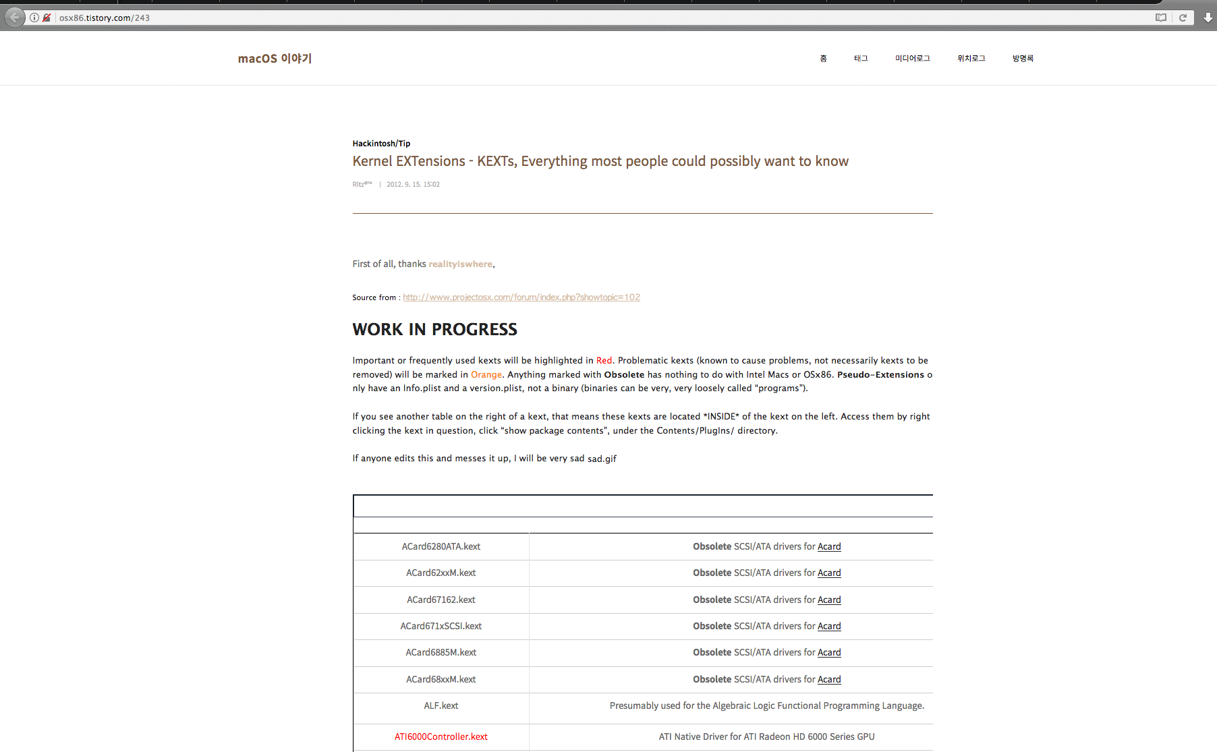Click the ACard6885M.kext cell
Screen dimensions: 1217x752
click(441, 652)
